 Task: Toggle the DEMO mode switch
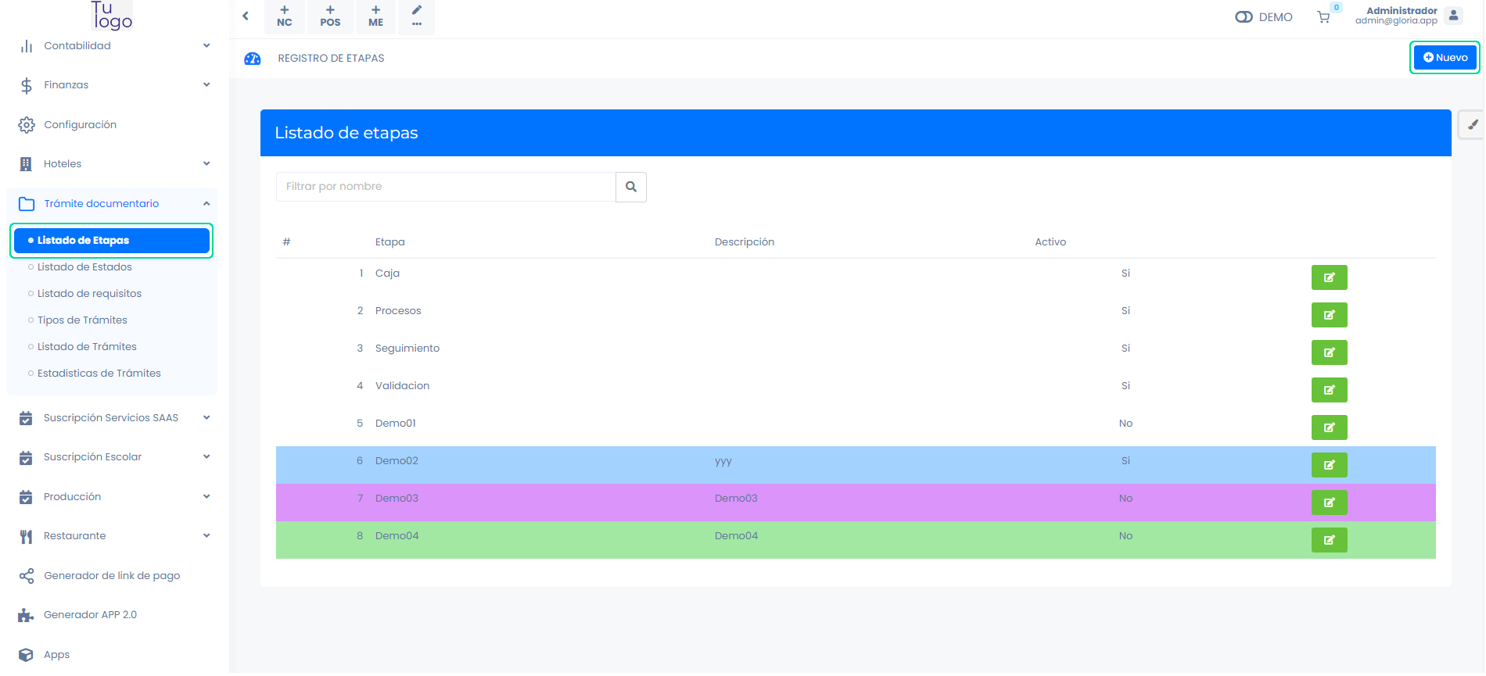(1244, 17)
